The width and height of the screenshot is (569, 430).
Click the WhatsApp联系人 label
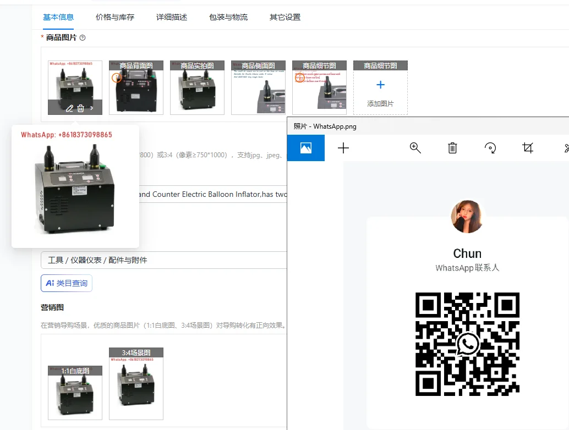click(467, 268)
